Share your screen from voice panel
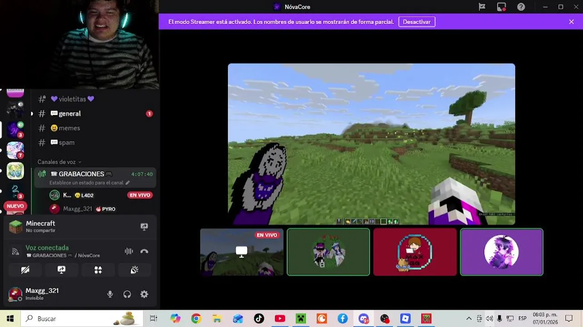Viewport: 583px width, 327px height. pyautogui.click(x=62, y=270)
